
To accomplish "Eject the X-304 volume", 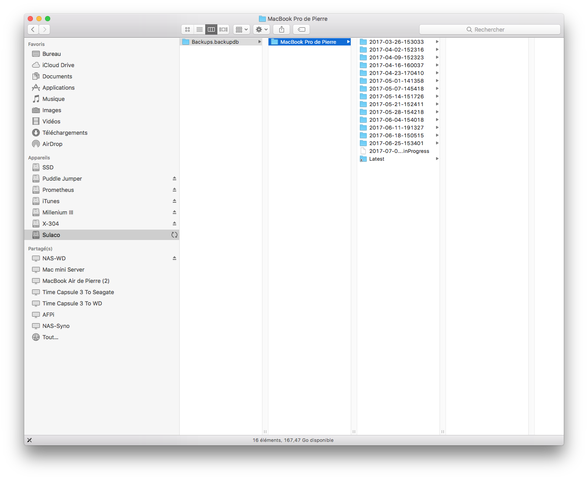I will coord(174,224).
